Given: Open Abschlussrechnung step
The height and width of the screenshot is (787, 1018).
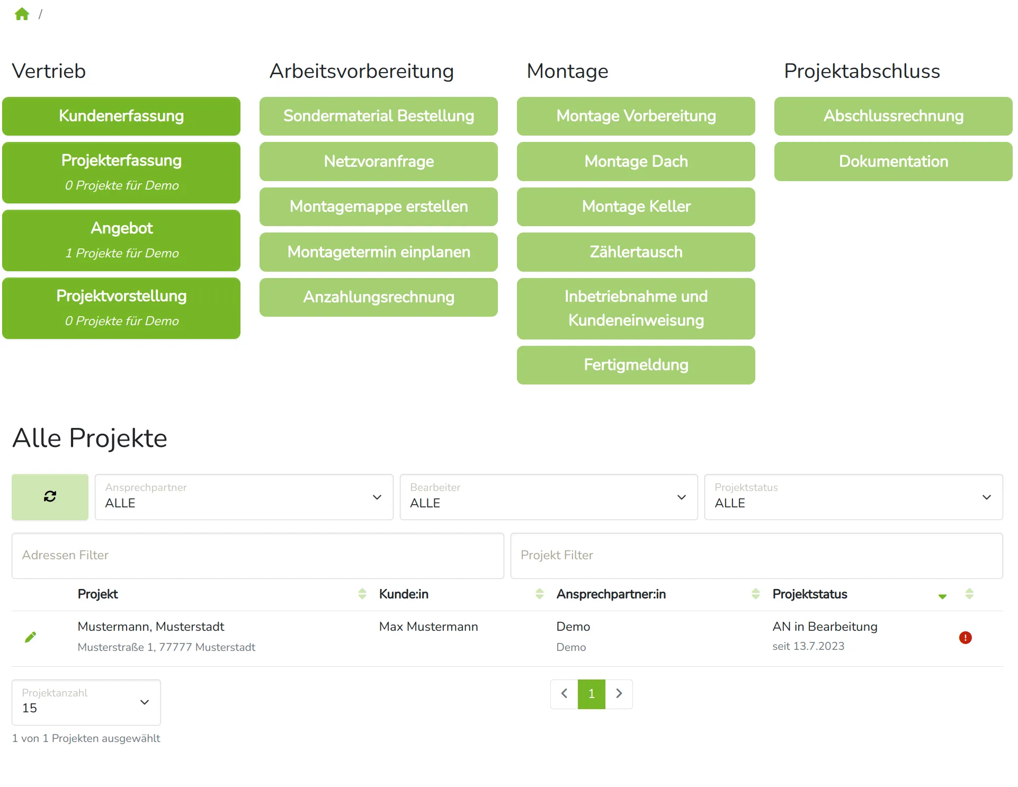Looking at the screenshot, I should pos(894,116).
